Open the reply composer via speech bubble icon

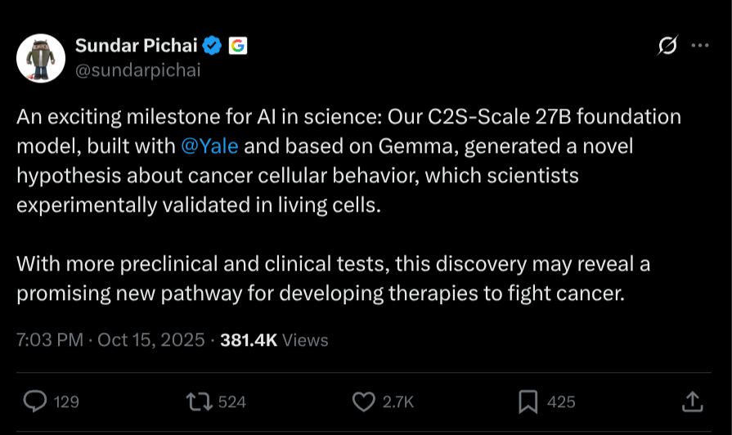tap(35, 401)
